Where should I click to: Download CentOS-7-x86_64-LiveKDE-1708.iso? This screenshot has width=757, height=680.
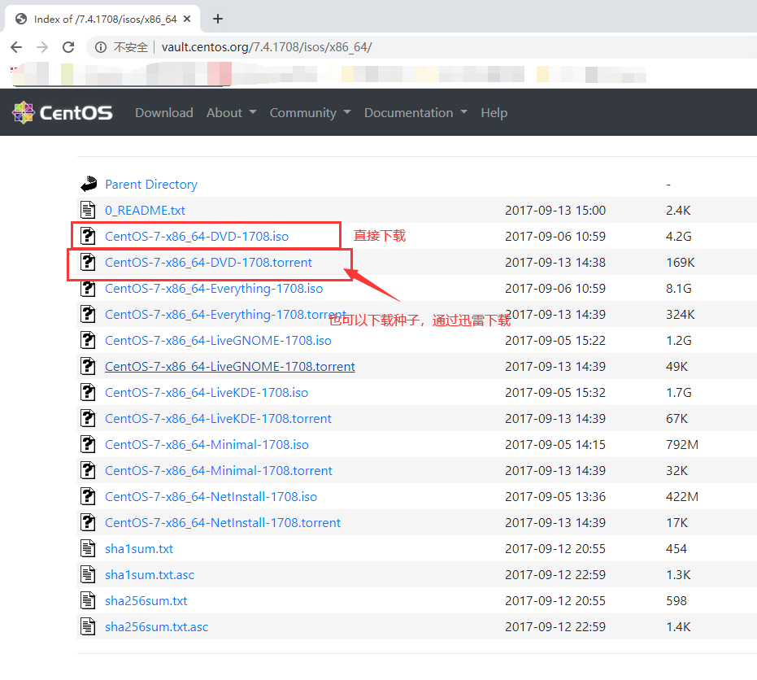coord(207,392)
